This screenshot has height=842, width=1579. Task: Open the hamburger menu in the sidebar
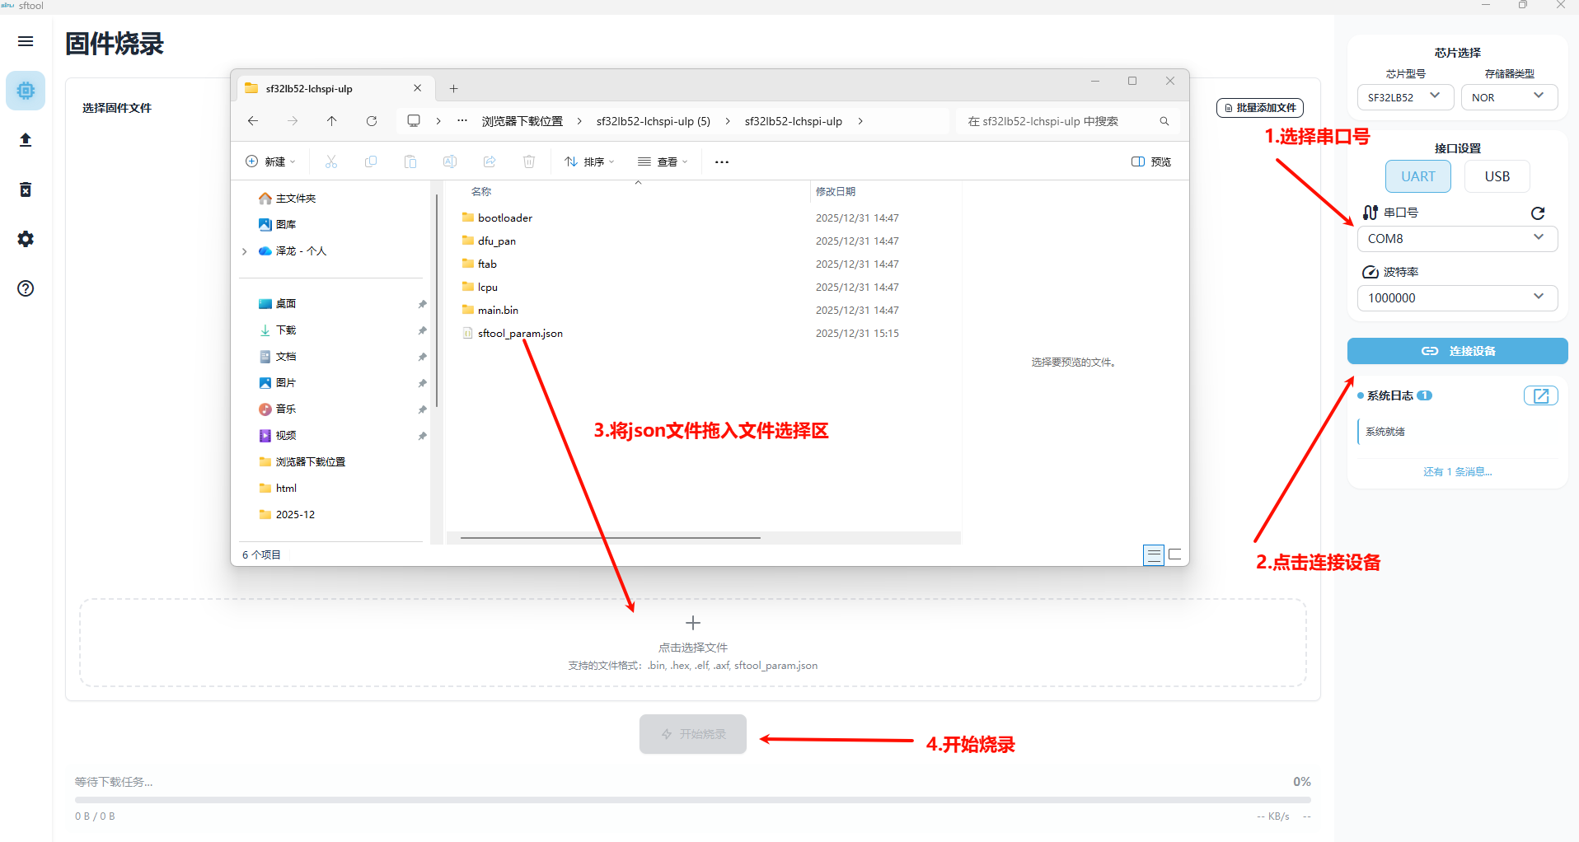(26, 41)
